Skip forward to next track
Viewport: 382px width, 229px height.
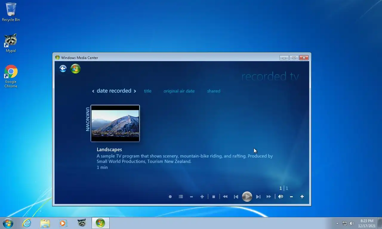258,197
